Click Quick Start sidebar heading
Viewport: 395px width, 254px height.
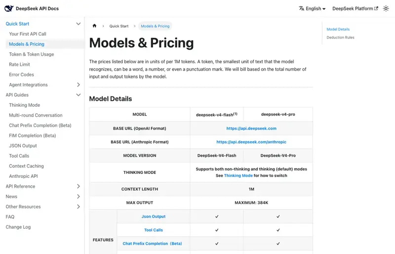[17, 24]
